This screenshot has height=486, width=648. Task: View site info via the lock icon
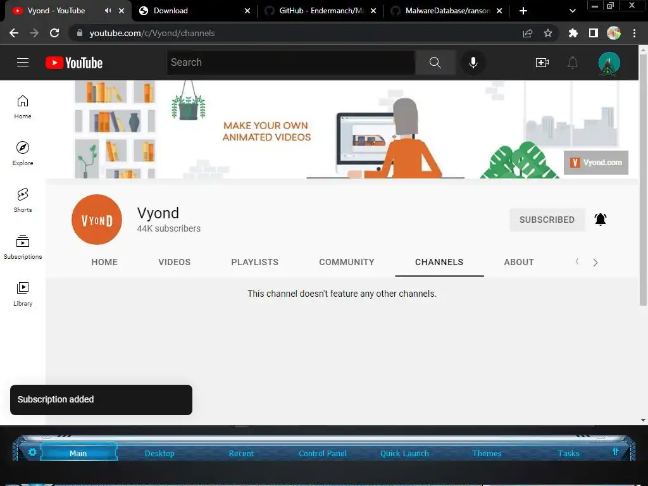80,33
